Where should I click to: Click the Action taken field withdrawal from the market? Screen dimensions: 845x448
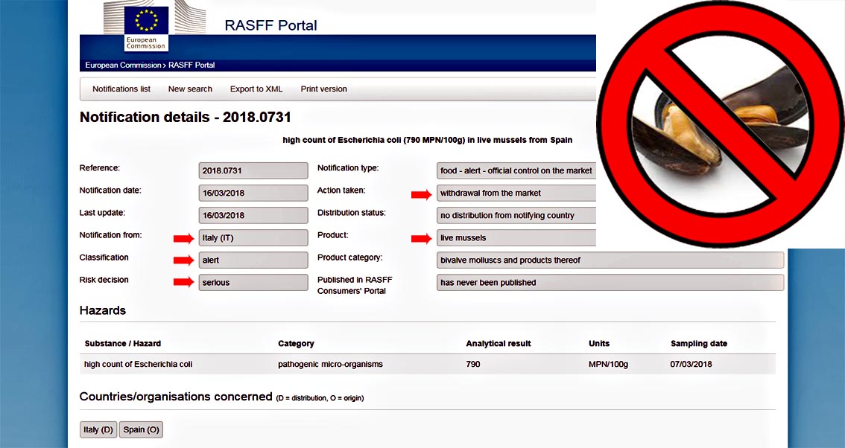tap(516, 193)
